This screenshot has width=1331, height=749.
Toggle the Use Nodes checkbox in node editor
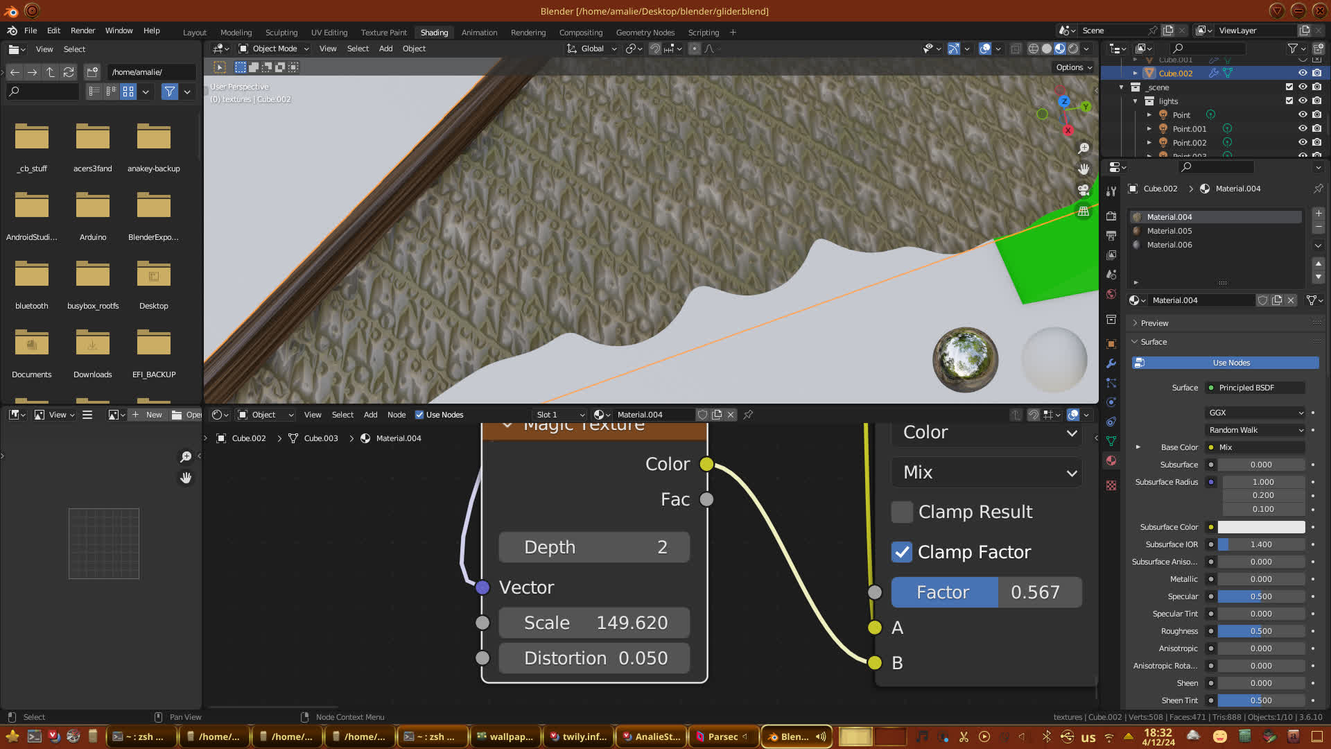pos(419,415)
